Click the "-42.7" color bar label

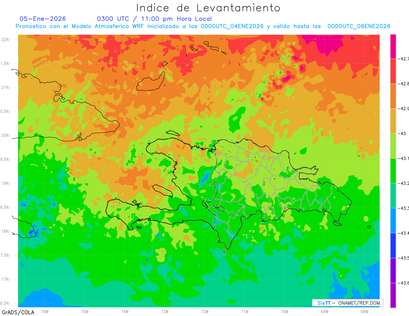point(404,59)
